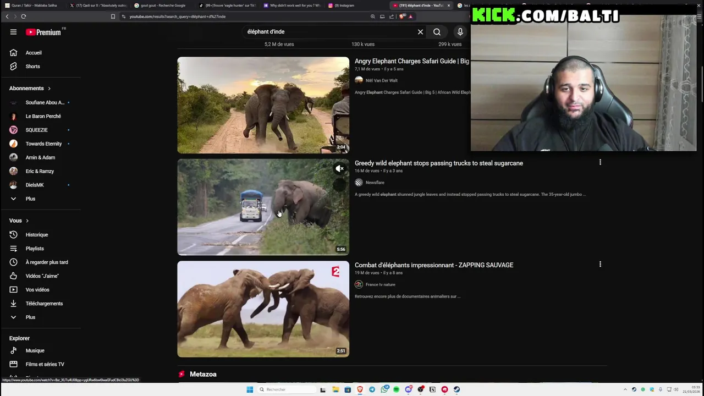Open Playlists in the sidebar
This screenshot has height=396, width=704.
click(34, 249)
